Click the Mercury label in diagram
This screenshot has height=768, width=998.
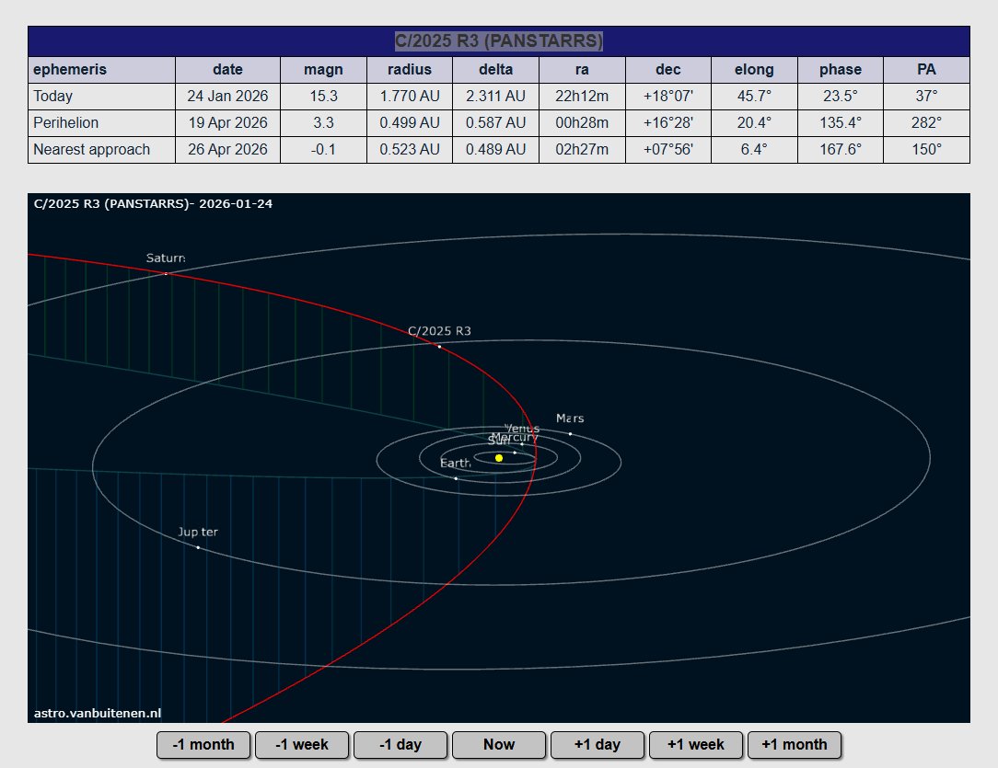pos(515,438)
